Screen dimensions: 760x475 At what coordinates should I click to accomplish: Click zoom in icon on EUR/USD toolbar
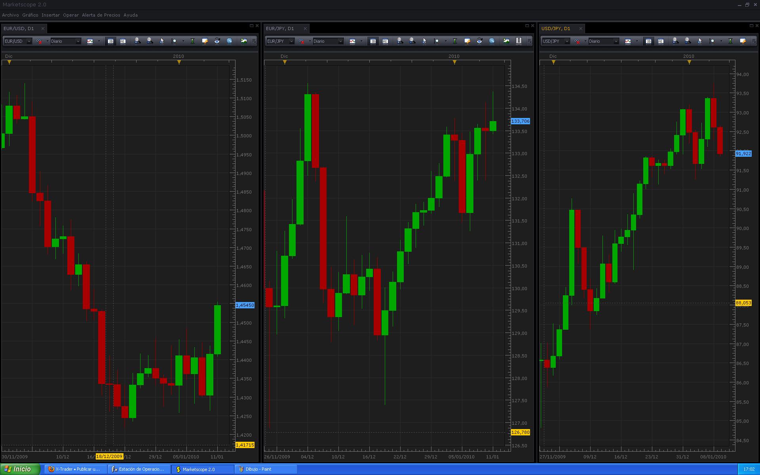tap(137, 41)
